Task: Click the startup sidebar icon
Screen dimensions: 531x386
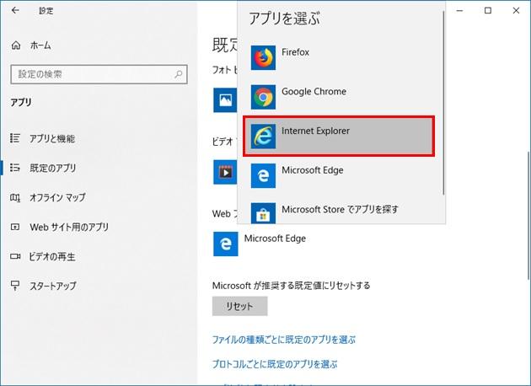Action: point(15,286)
